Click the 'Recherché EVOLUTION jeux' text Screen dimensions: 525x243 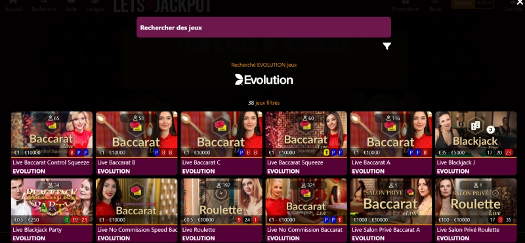point(264,65)
